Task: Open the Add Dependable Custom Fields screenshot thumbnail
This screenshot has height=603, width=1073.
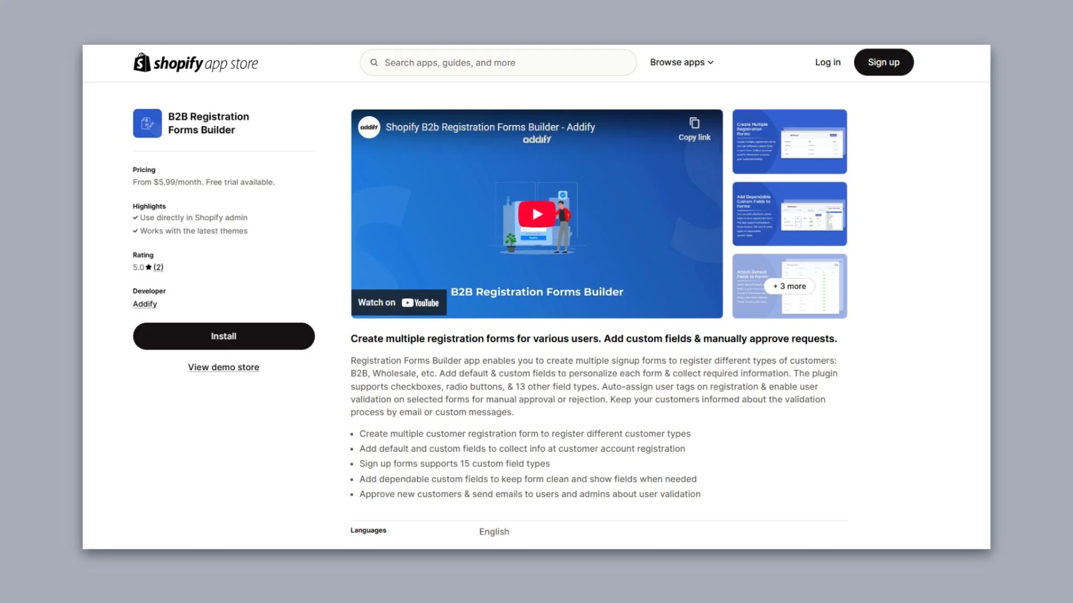Action: pyautogui.click(x=789, y=214)
